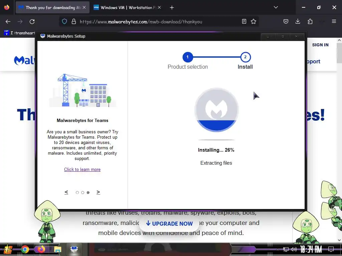
Task: Open the Firefox downloads panel arrow
Action: click(298, 21)
